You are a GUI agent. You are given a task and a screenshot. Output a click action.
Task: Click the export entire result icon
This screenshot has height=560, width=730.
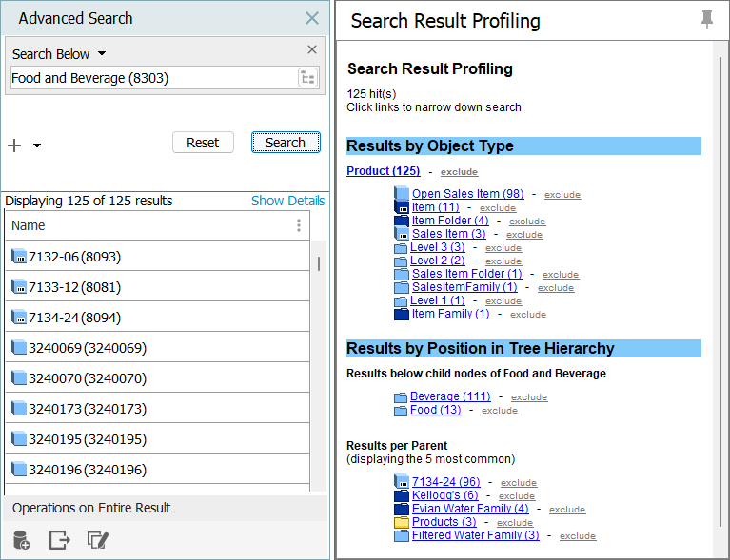click(x=59, y=540)
